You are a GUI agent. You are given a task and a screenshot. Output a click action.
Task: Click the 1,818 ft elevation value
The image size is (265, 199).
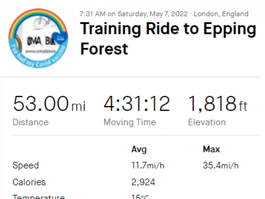217,105
